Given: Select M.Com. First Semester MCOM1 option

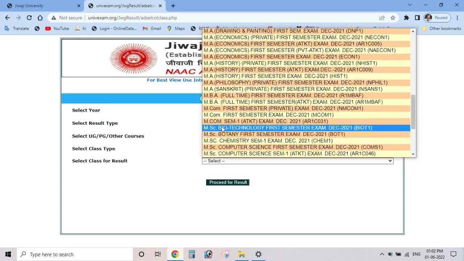Looking at the screenshot, I should [x=306, y=115].
